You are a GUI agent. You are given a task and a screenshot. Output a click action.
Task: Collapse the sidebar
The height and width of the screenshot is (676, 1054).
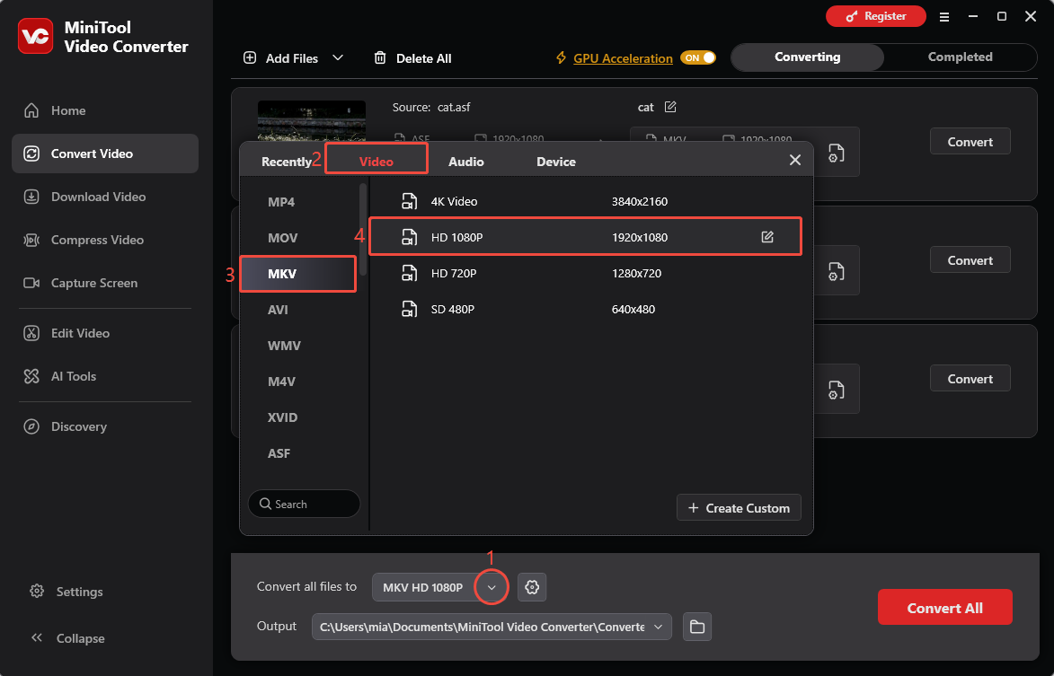pyautogui.click(x=67, y=637)
